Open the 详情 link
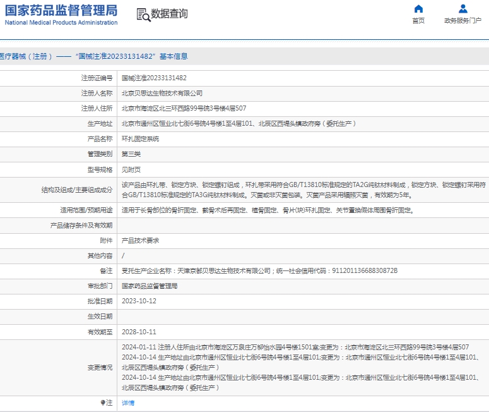 coord(128,403)
